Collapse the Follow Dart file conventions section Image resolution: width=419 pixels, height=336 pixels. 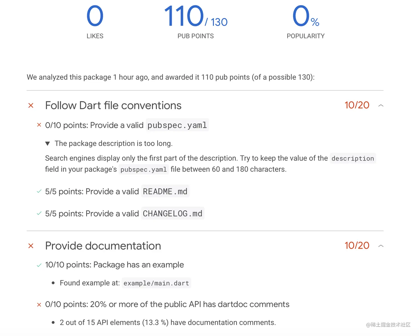381,105
